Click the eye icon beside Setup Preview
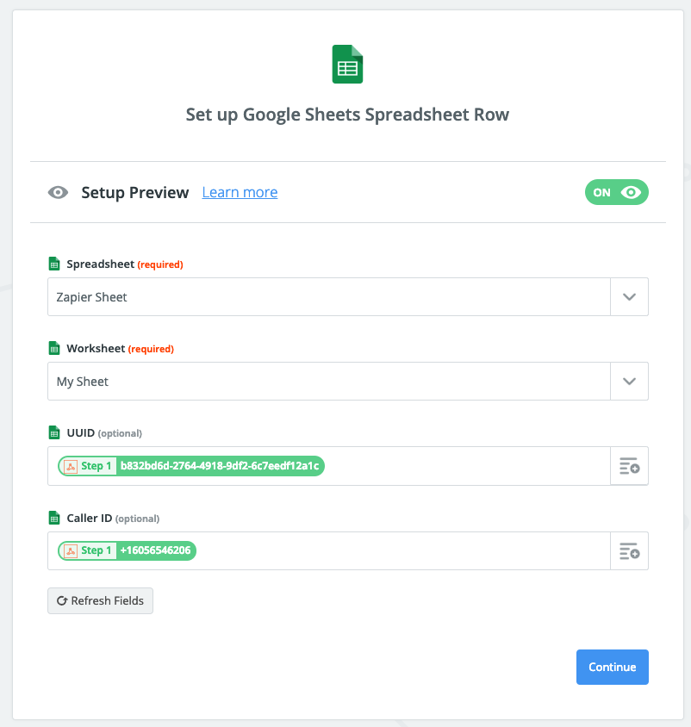 (58, 193)
